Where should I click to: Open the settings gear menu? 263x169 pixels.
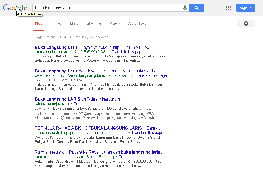pyautogui.click(x=246, y=23)
